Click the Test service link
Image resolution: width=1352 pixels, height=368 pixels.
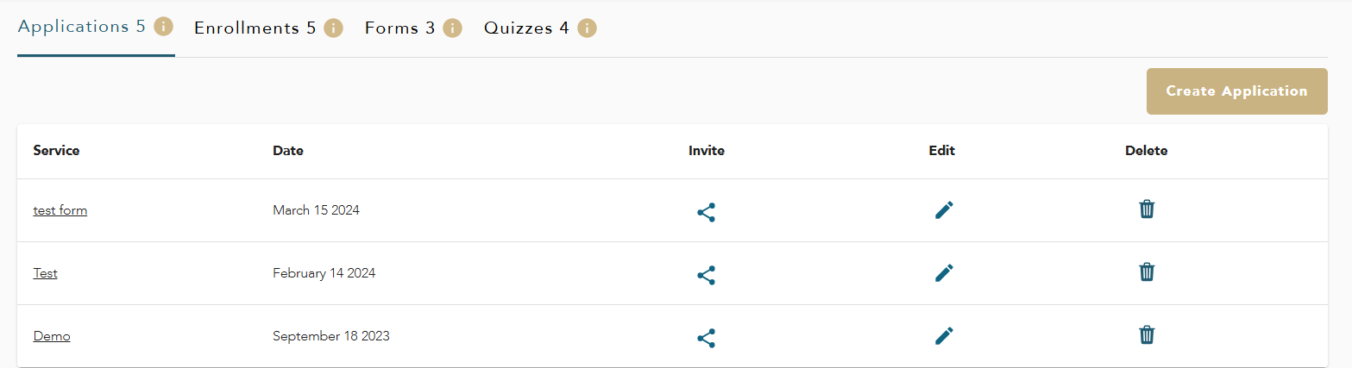pyautogui.click(x=46, y=273)
